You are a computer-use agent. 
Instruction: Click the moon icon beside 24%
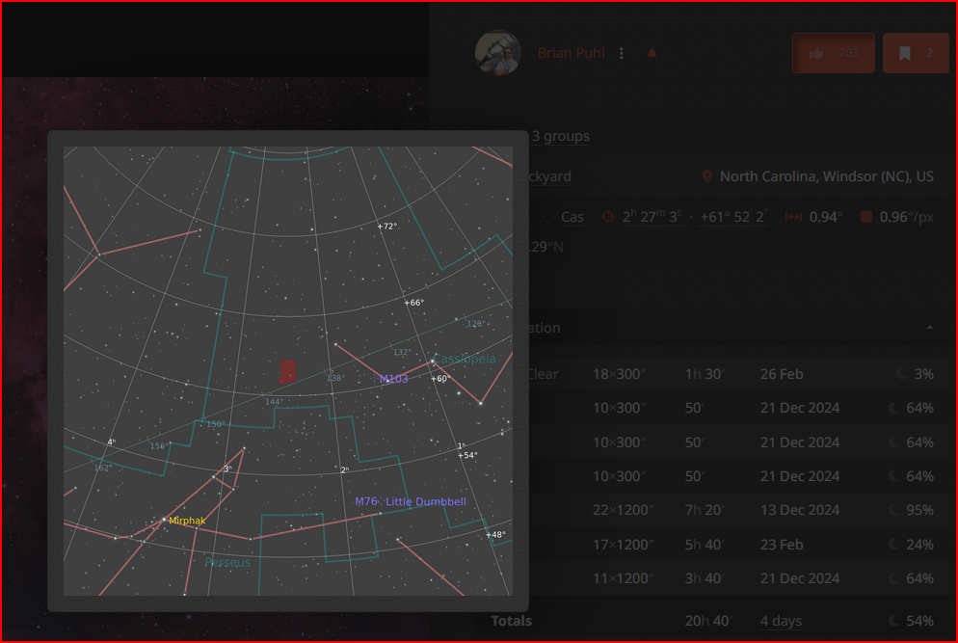(x=893, y=544)
